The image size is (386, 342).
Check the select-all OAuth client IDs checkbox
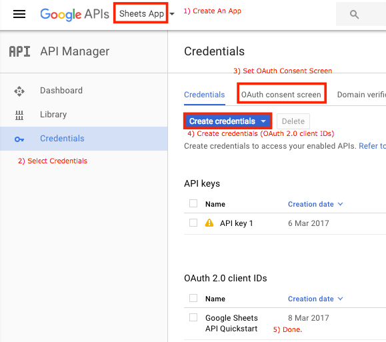click(193, 298)
